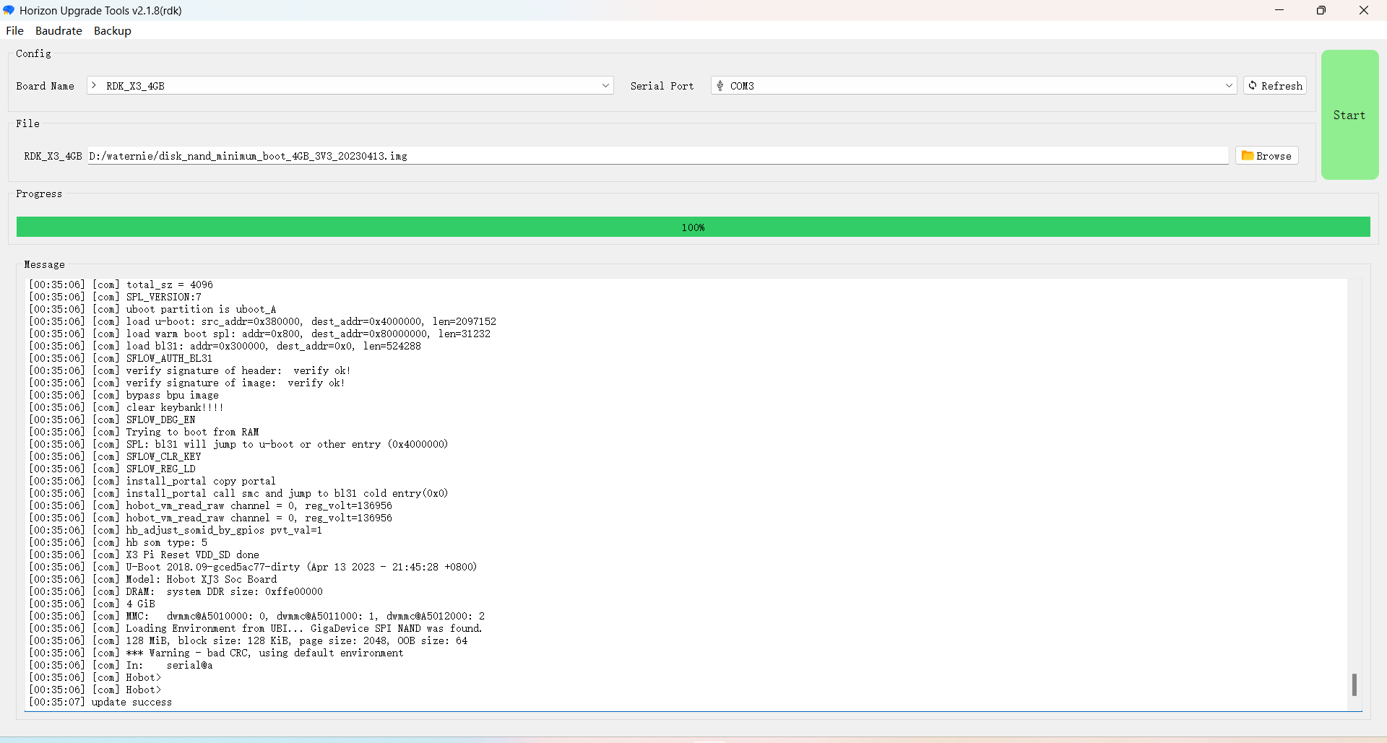This screenshot has height=743, width=1387.
Task: Click the 'SFLOW_AUTH_BL31' log line
Action: 121,358
